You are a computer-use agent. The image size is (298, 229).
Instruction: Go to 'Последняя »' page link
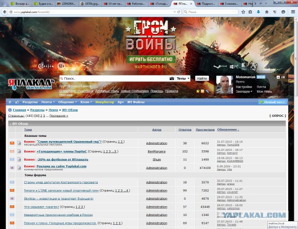click(59, 116)
